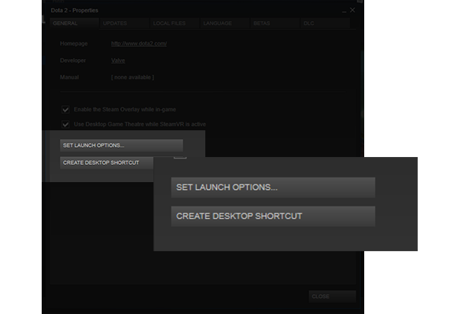The width and height of the screenshot is (472, 314).
Task: Click the Valve developer link
Action: pyautogui.click(x=118, y=60)
